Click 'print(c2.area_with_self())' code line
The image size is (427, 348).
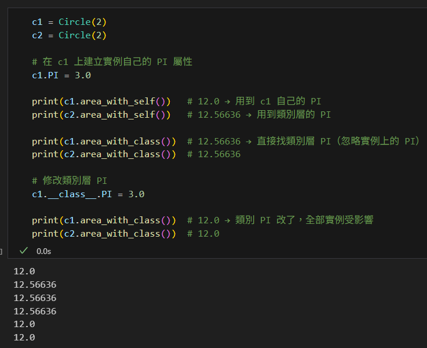tap(101, 115)
